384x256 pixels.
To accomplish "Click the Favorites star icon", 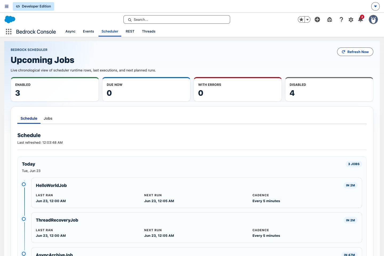I will [x=301, y=19].
